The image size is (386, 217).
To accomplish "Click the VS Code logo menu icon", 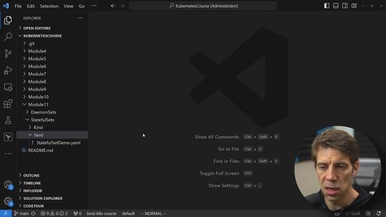I will [6, 5].
